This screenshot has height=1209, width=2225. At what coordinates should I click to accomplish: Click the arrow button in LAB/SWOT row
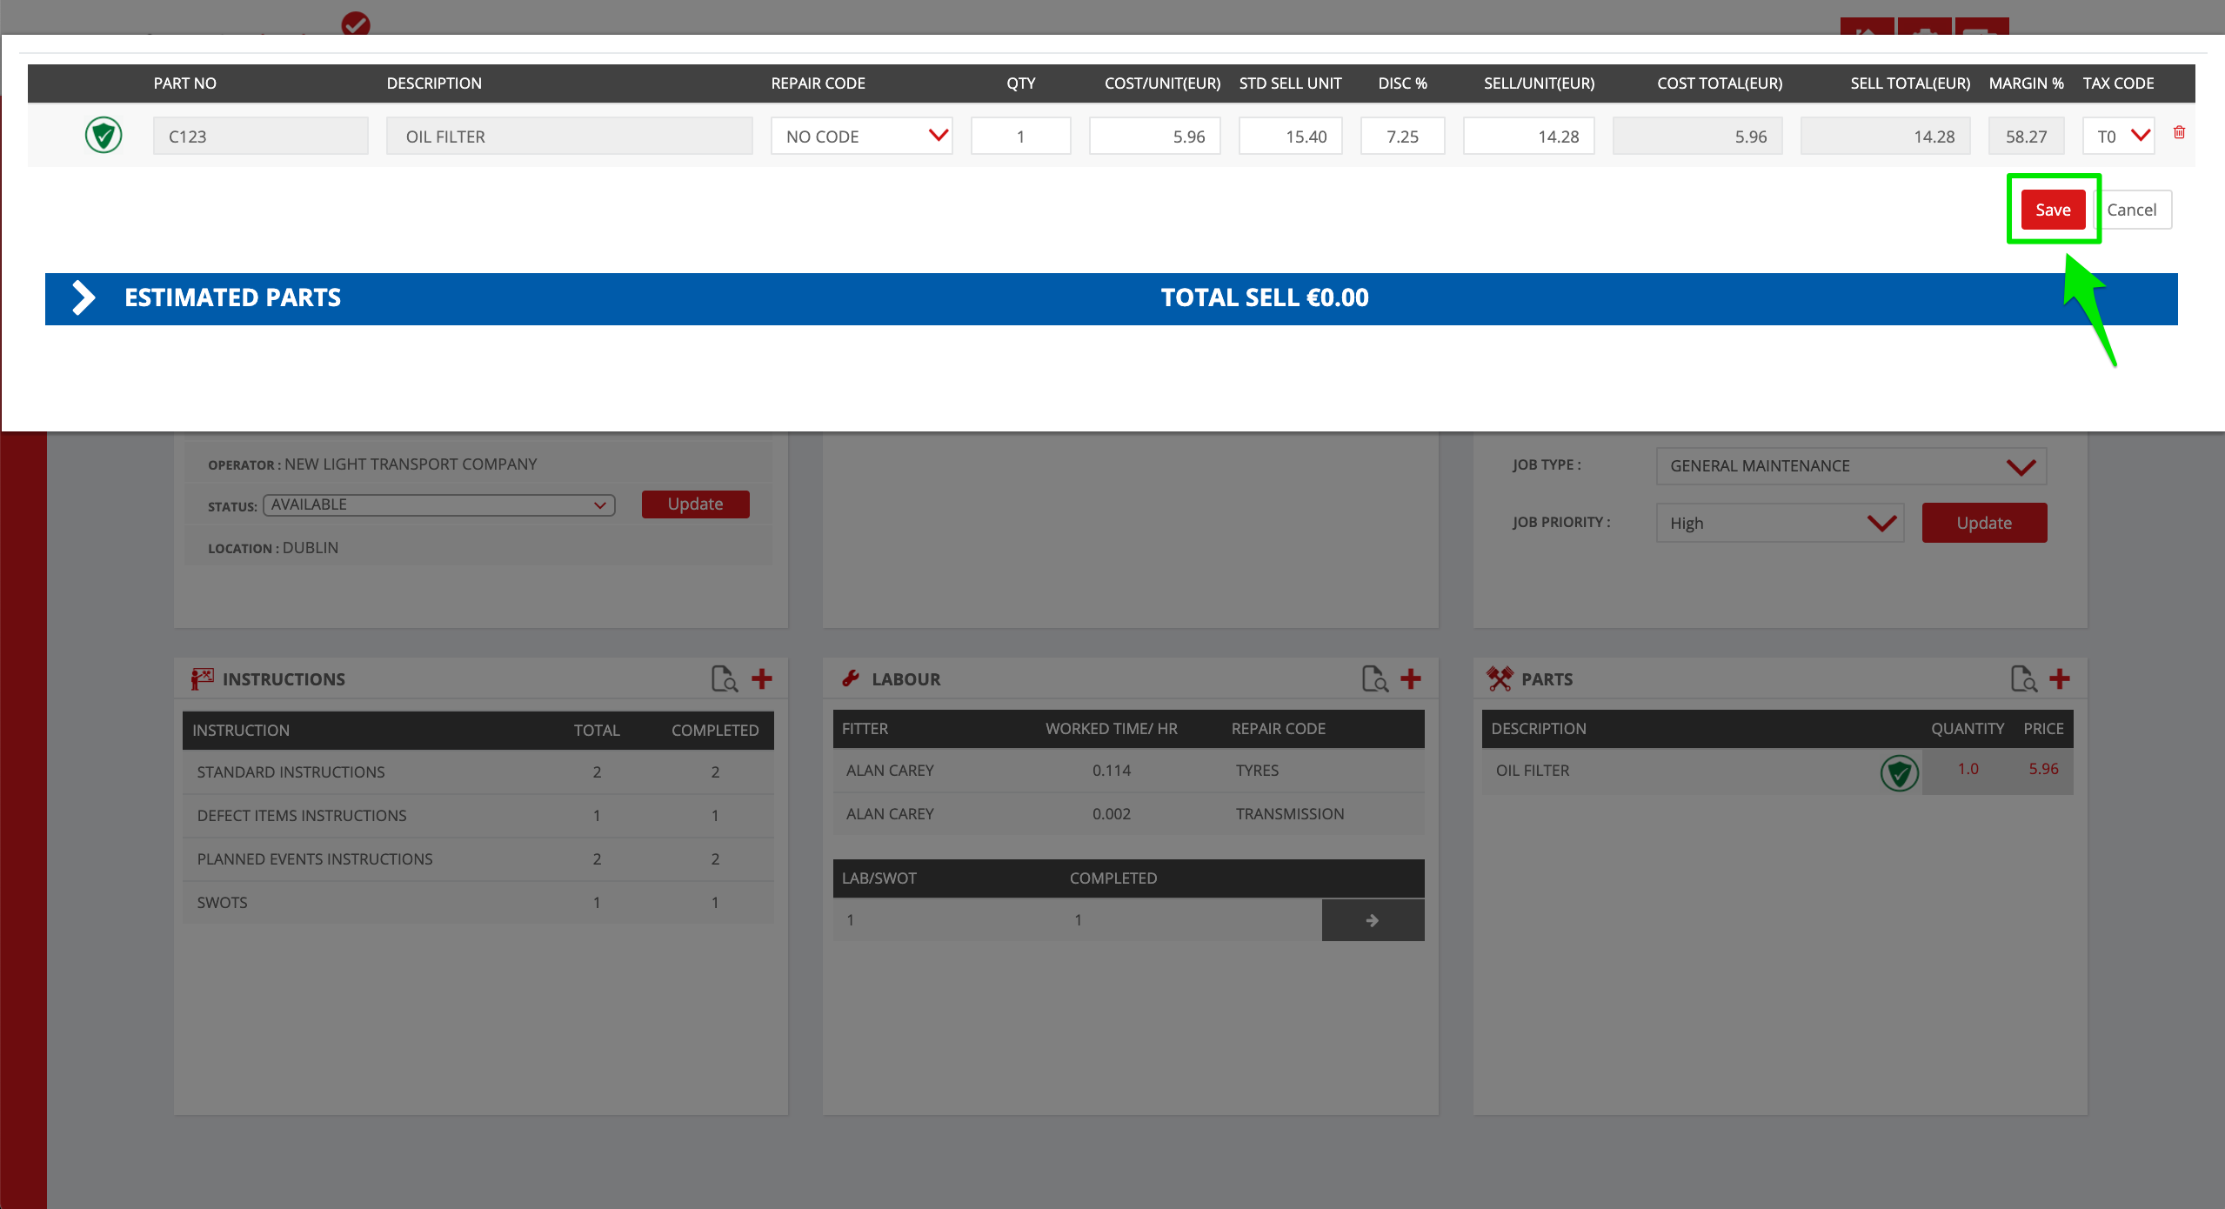pos(1373,920)
